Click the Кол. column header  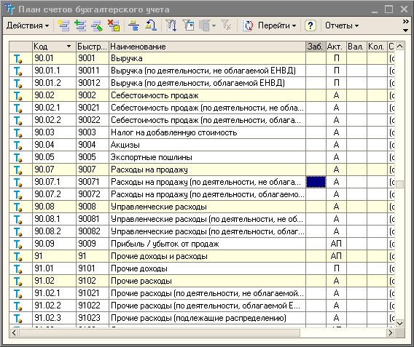(x=377, y=47)
